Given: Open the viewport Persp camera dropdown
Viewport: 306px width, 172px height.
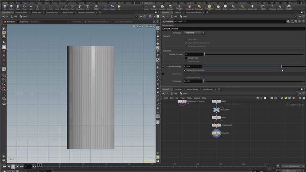Looking at the screenshot, I should tap(140, 26).
